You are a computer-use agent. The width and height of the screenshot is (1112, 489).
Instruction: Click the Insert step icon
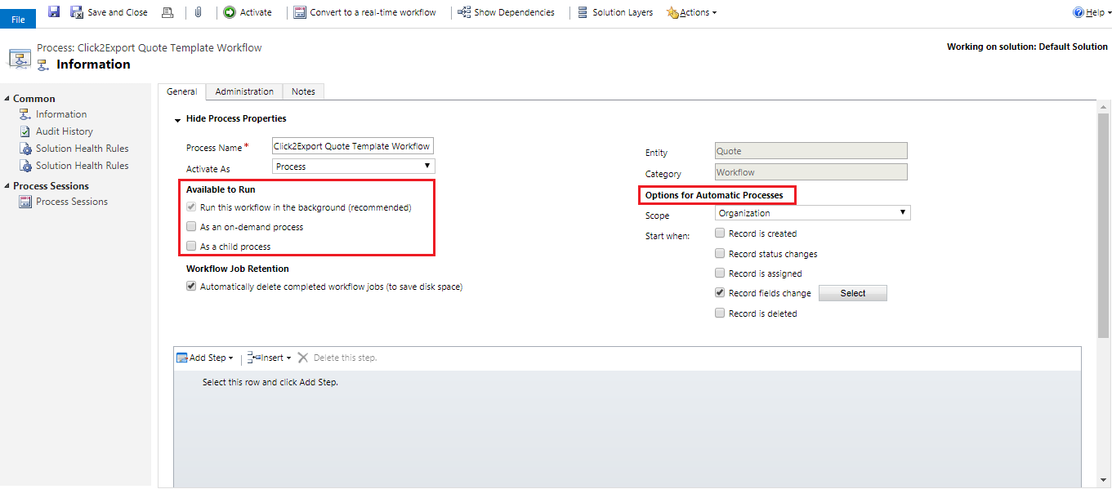[x=253, y=358]
